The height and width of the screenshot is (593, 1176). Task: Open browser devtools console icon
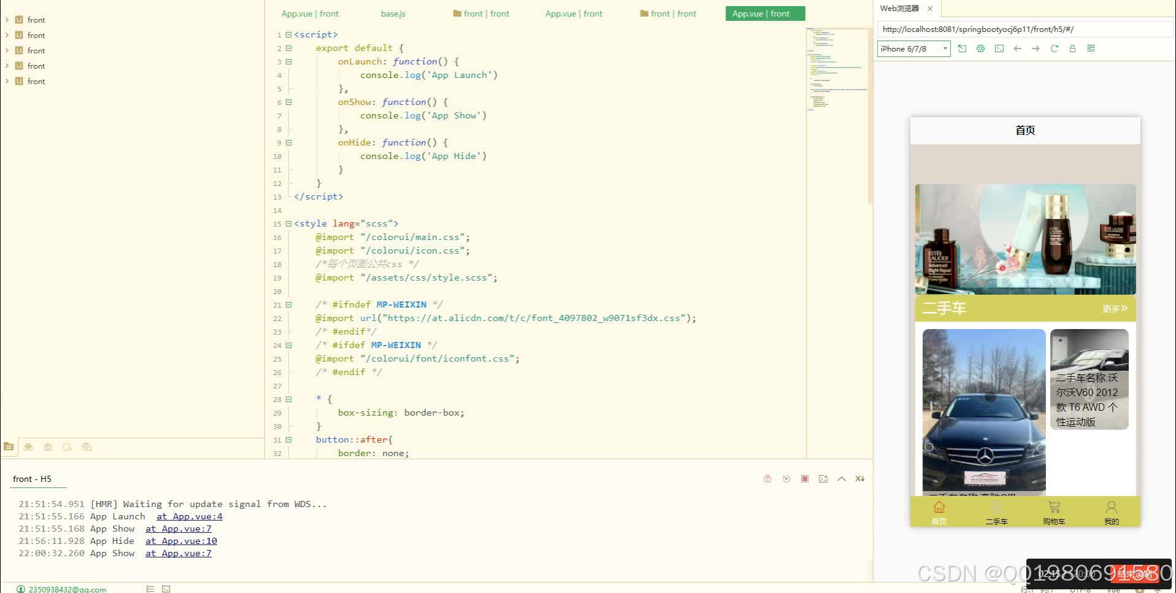(x=999, y=48)
